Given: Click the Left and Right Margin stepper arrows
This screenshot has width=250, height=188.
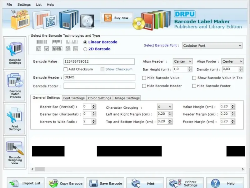Looking at the screenshot, I should coord(170,114).
